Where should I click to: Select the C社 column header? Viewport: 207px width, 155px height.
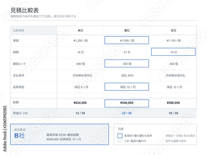pyautogui.click(x=173, y=31)
